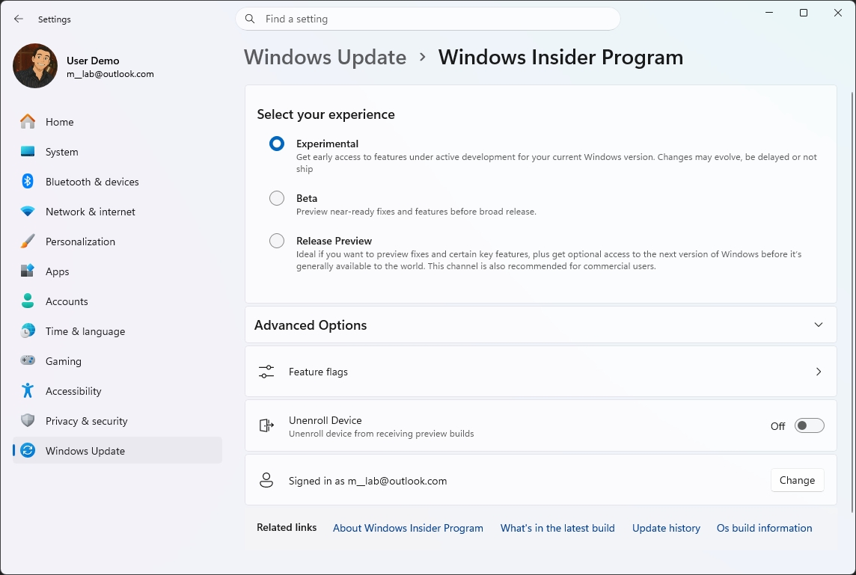856x575 pixels.
Task: Open Time & language settings
Action: click(x=117, y=331)
